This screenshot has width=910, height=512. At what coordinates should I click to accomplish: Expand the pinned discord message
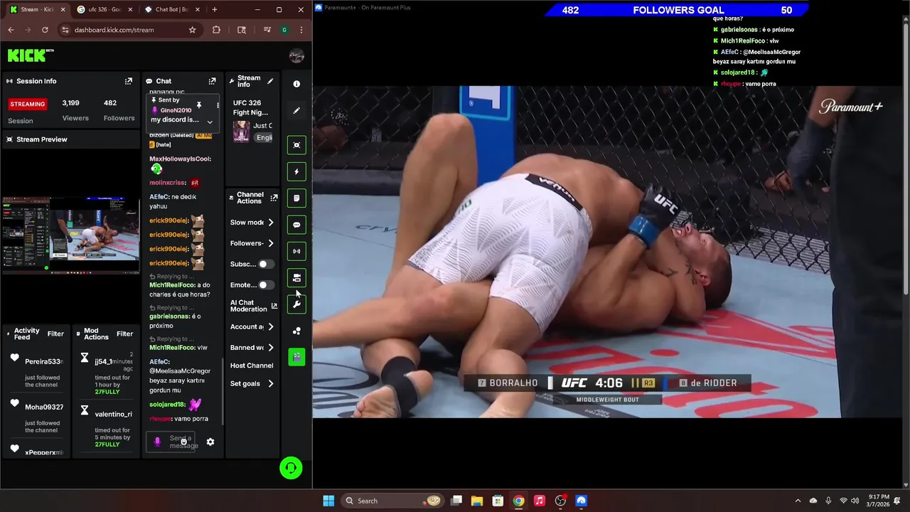(209, 122)
